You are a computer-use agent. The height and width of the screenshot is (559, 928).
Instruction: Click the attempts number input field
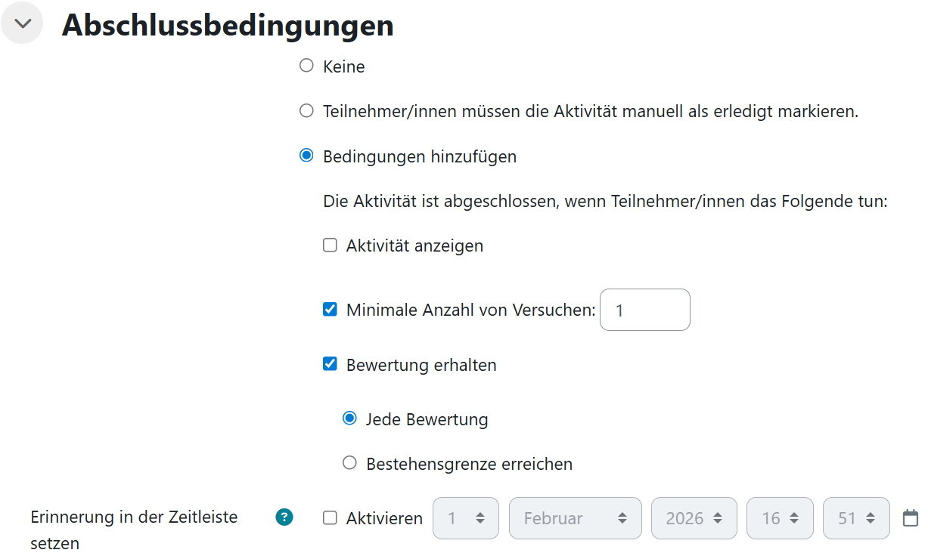tap(644, 310)
